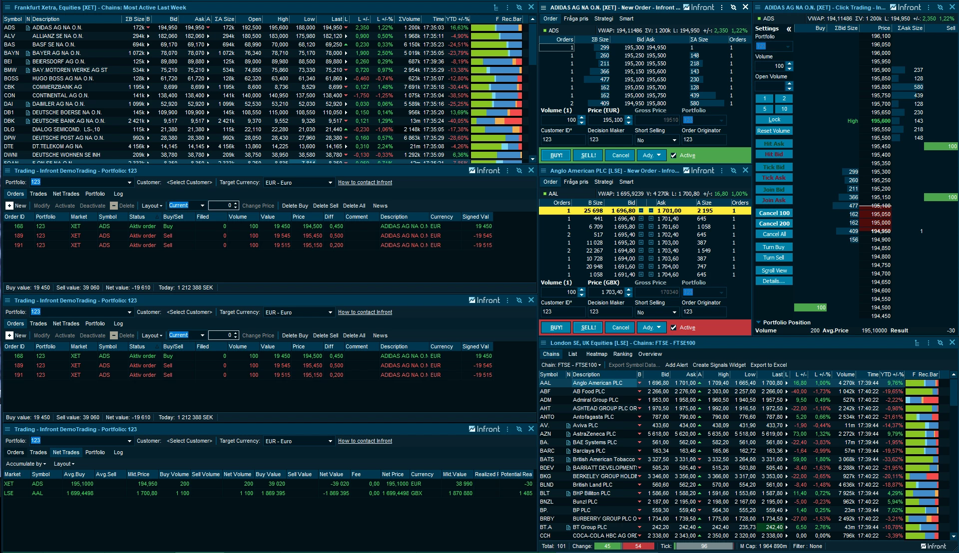Viewport: 959px width, 553px height.
Task: Click tree chain icon in Frankfurt Xetra window
Action: click(x=496, y=7)
